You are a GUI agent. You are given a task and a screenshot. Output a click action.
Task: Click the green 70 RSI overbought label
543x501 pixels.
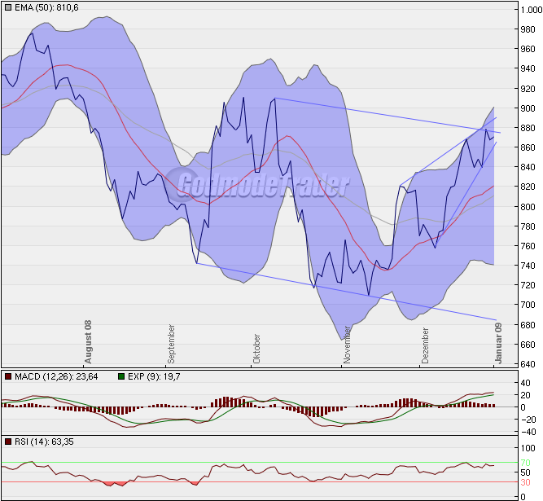coord(525,463)
